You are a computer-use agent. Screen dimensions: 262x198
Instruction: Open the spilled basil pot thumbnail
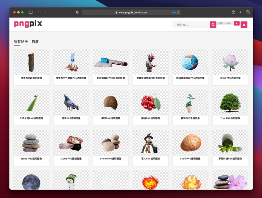(x=230, y=143)
